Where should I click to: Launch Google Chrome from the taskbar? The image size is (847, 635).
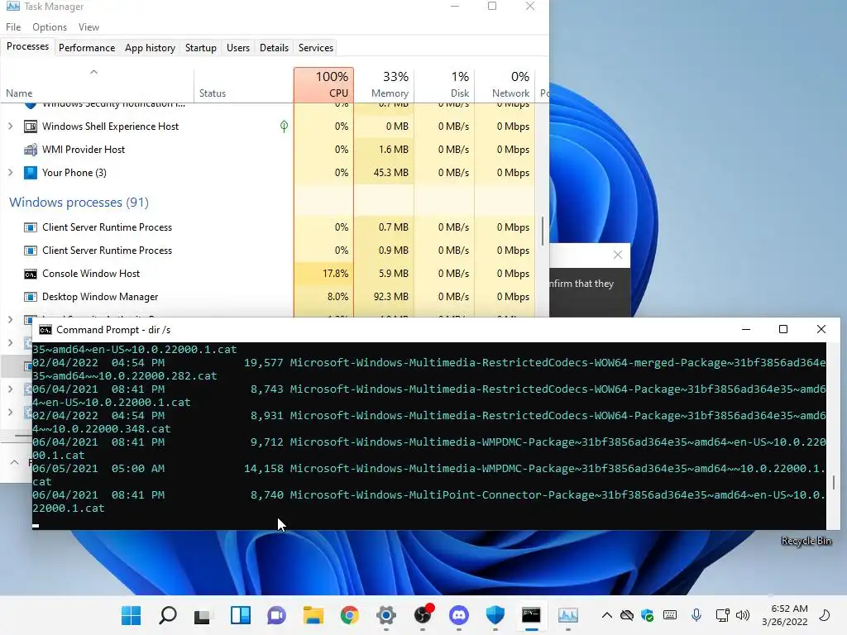pyautogui.click(x=350, y=615)
